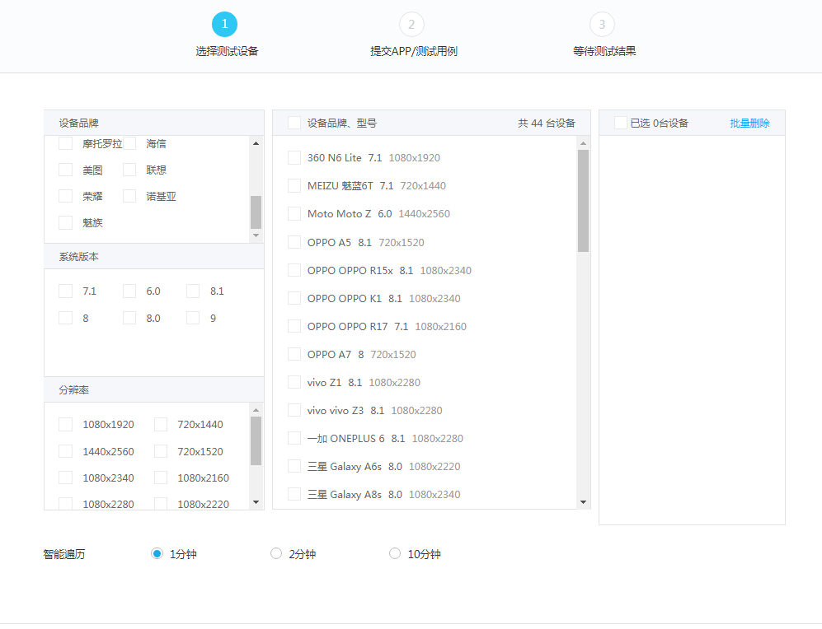The height and width of the screenshot is (629, 822).
Task: Click device list scroll up arrow
Action: point(583,143)
